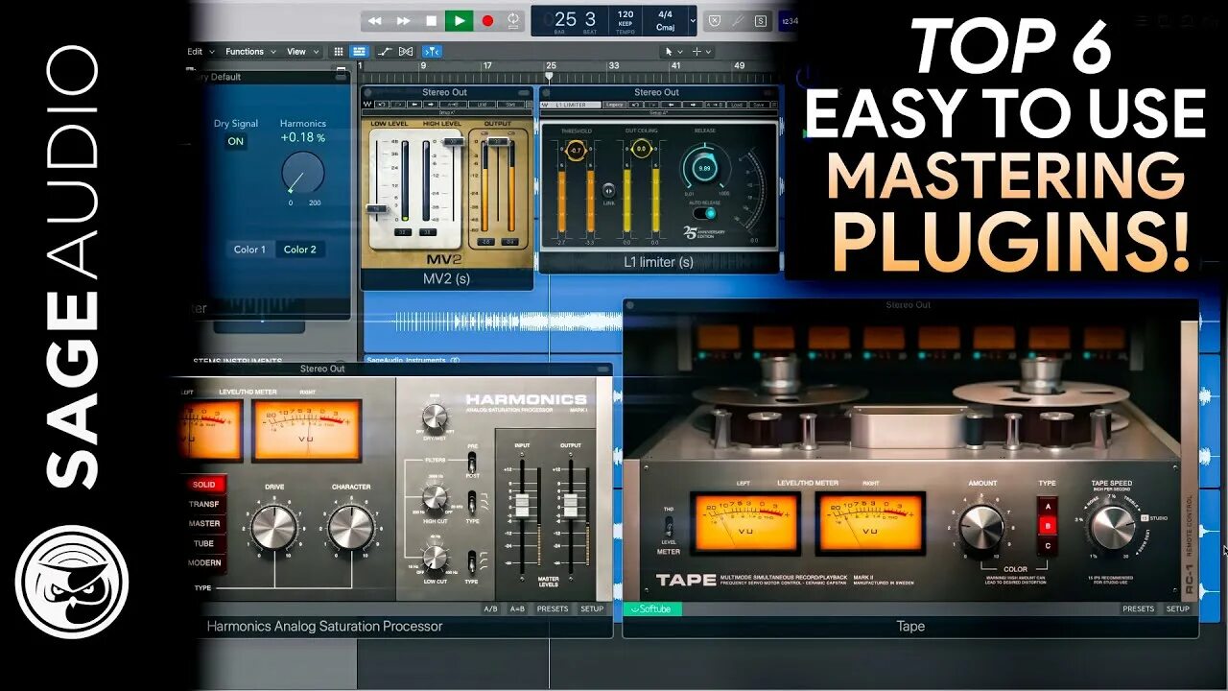Open the crosshair secondary tool menu
This screenshot has width=1228, height=691.
click(701, 52)
